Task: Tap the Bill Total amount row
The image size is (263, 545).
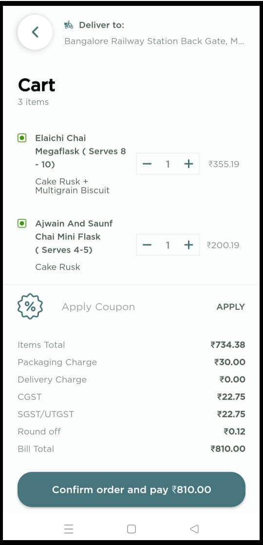Action: 131,449
